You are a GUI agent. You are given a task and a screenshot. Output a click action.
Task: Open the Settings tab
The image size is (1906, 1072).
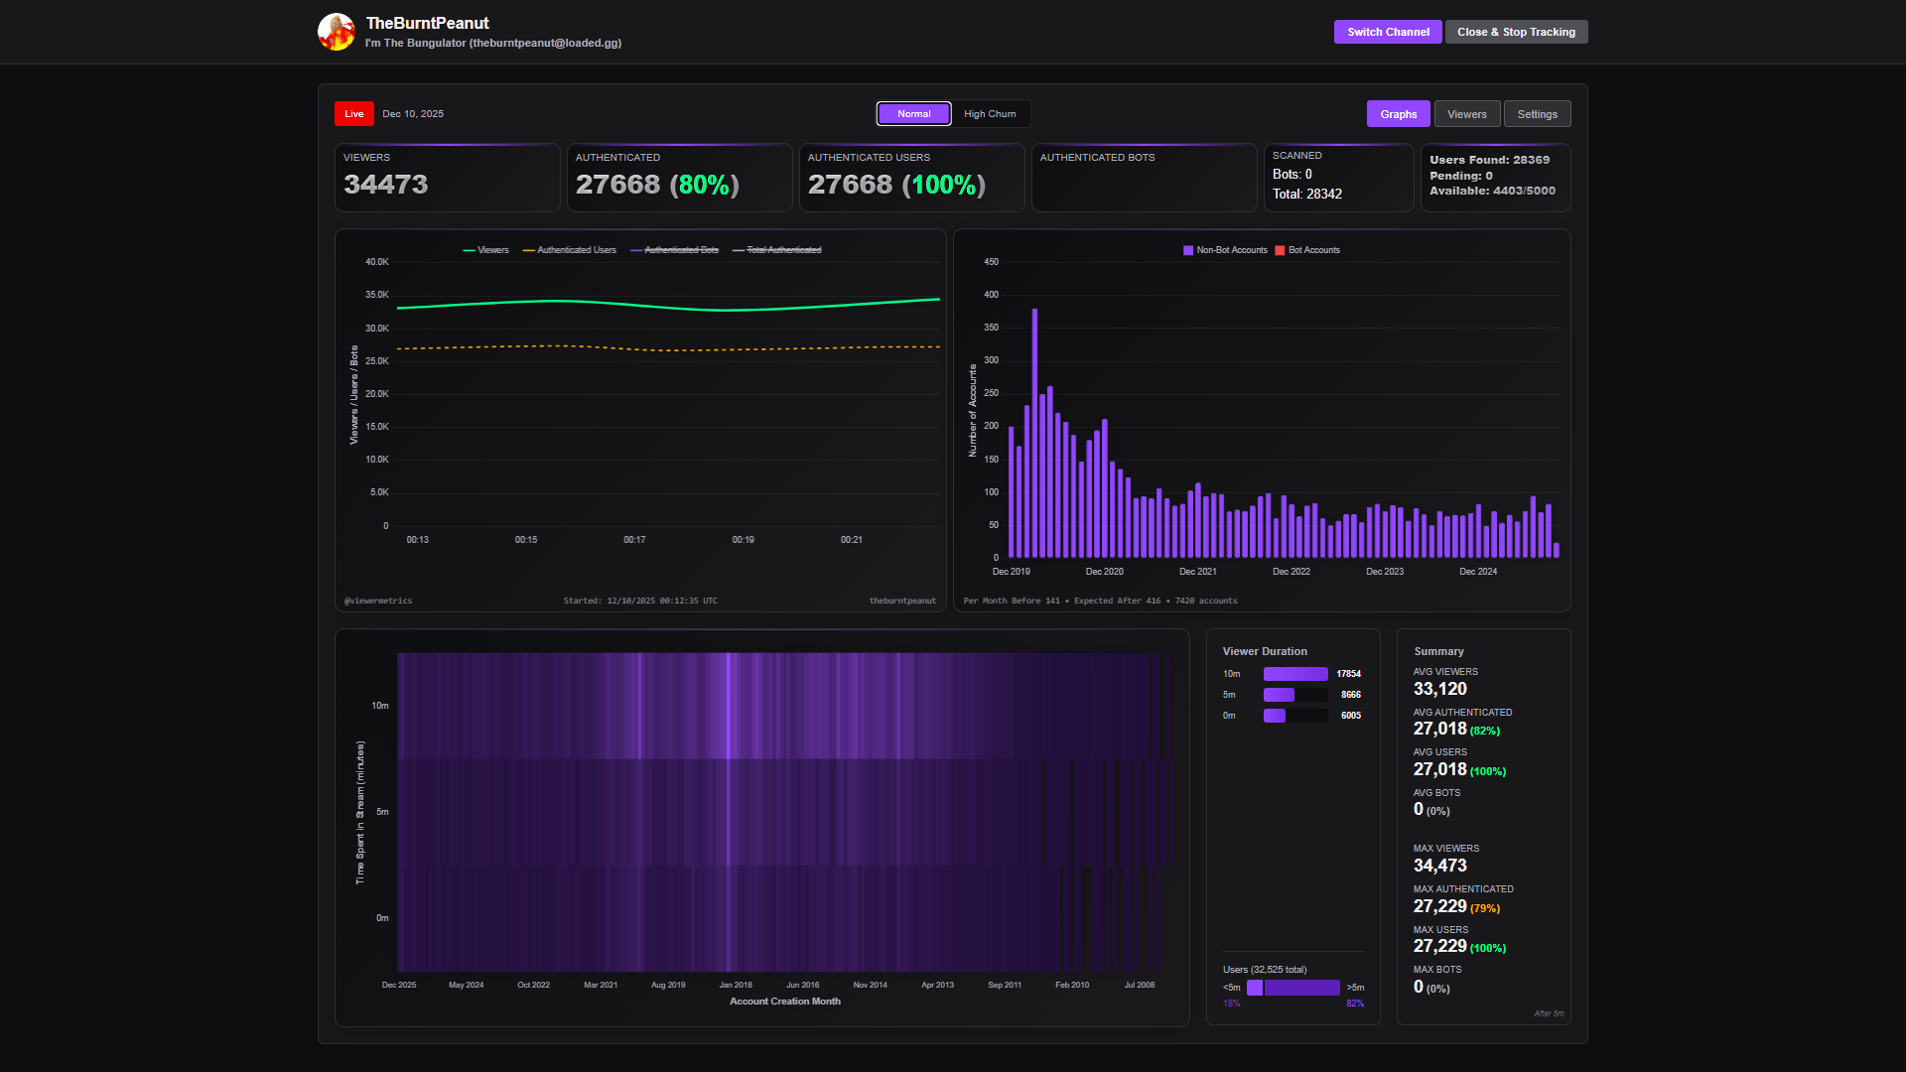tap(1537, 114)
